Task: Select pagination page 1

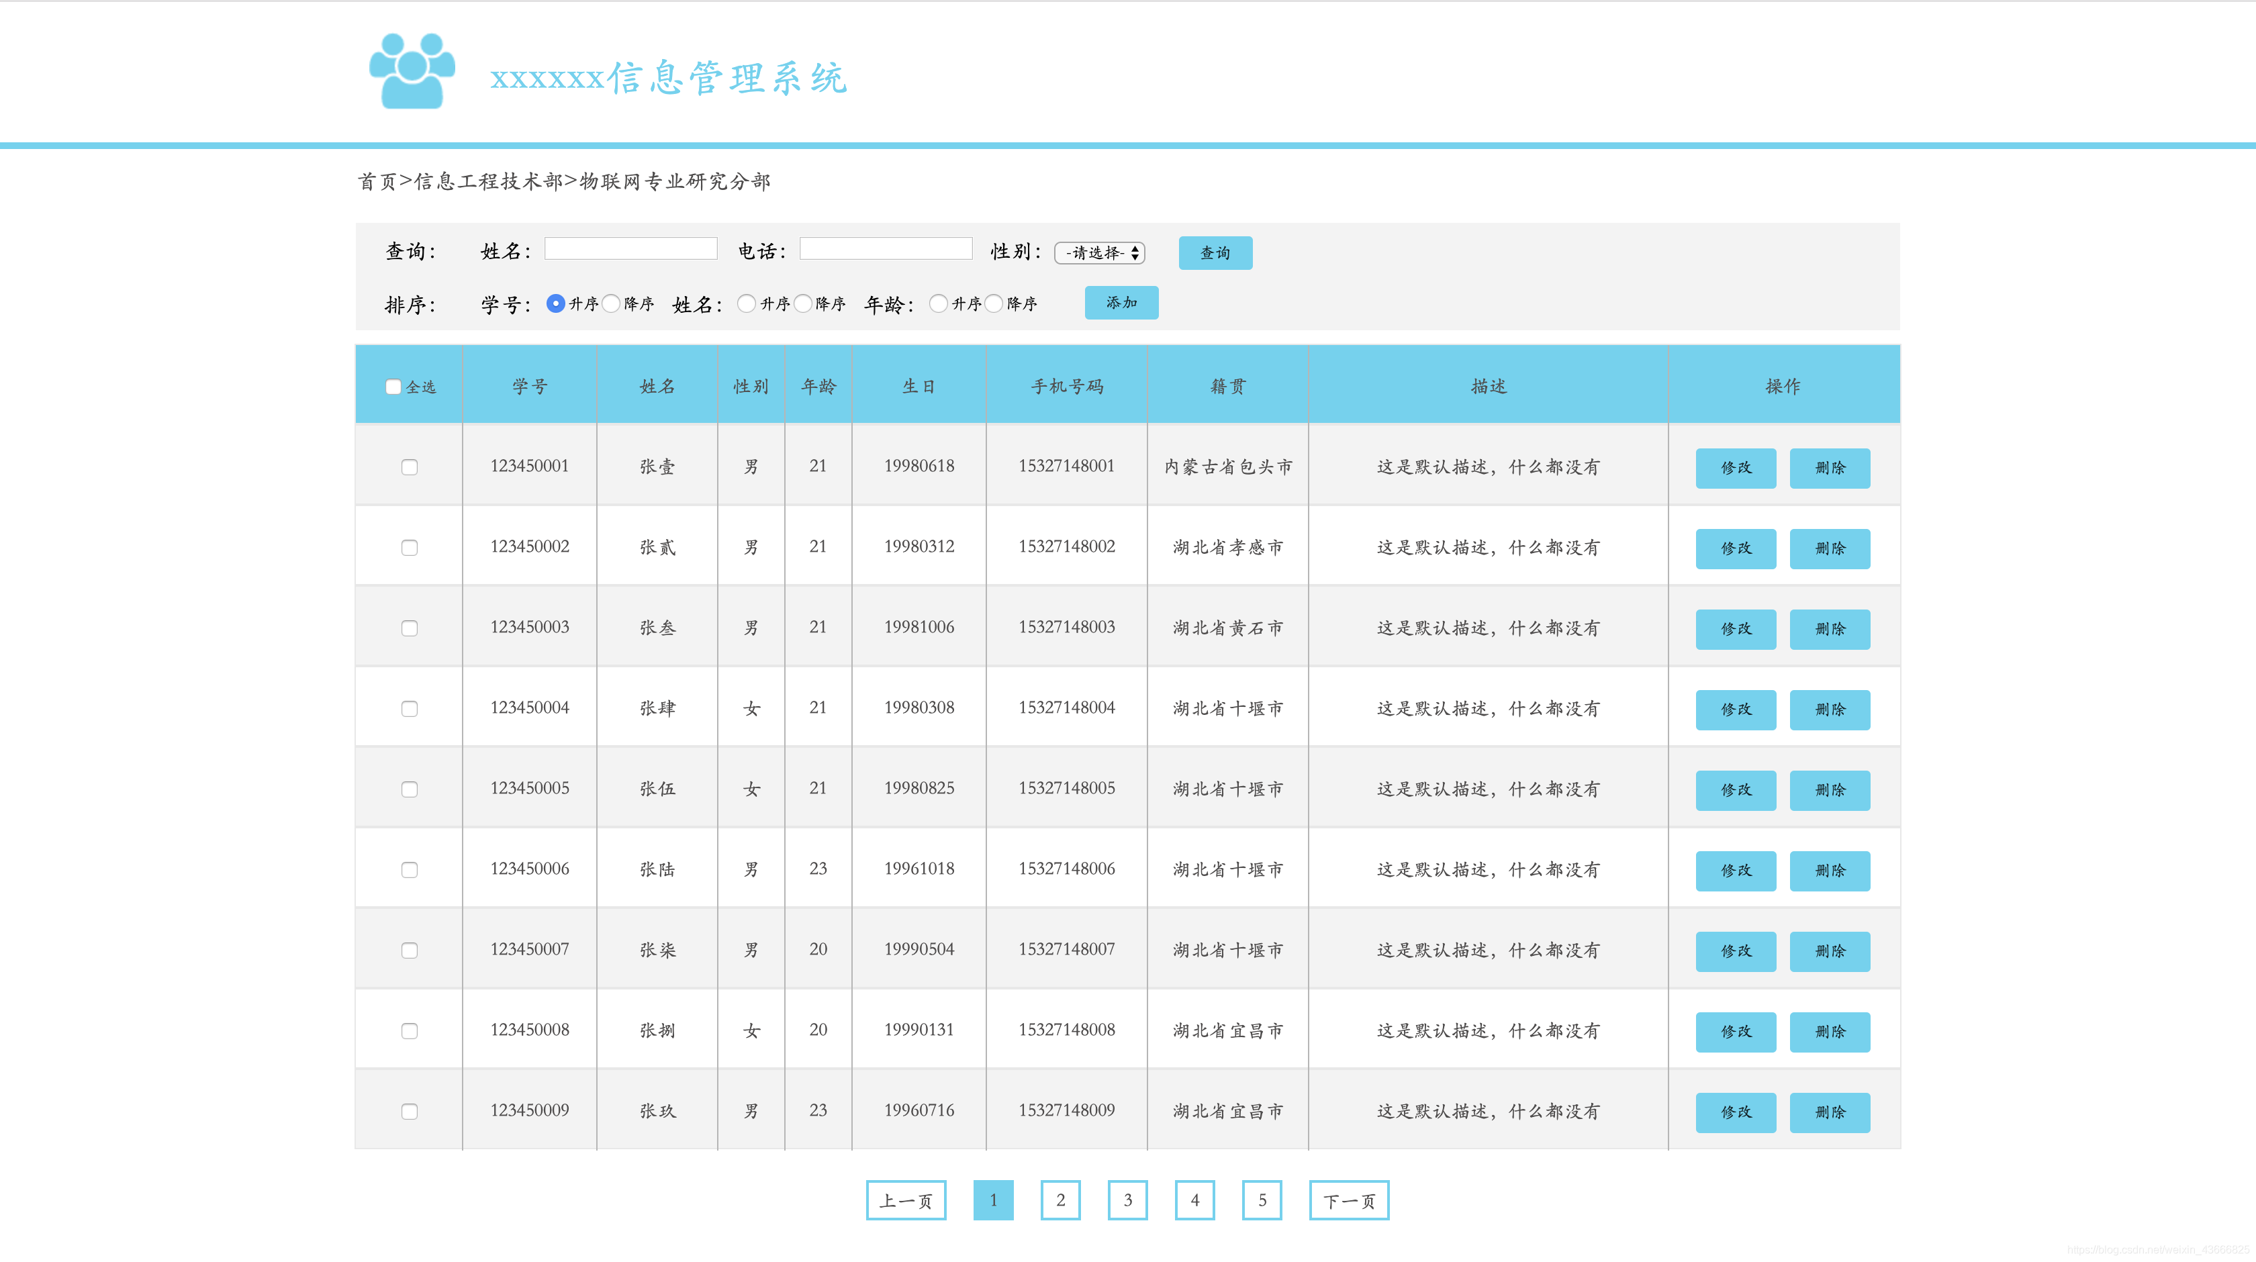Action: tap(993, 1200)
